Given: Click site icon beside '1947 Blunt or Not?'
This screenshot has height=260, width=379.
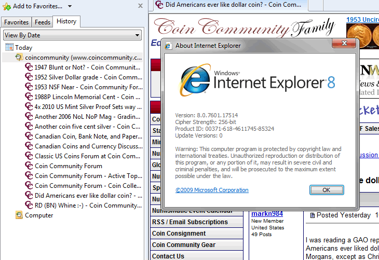Looking at the screenshot, I should coord(29,67).
